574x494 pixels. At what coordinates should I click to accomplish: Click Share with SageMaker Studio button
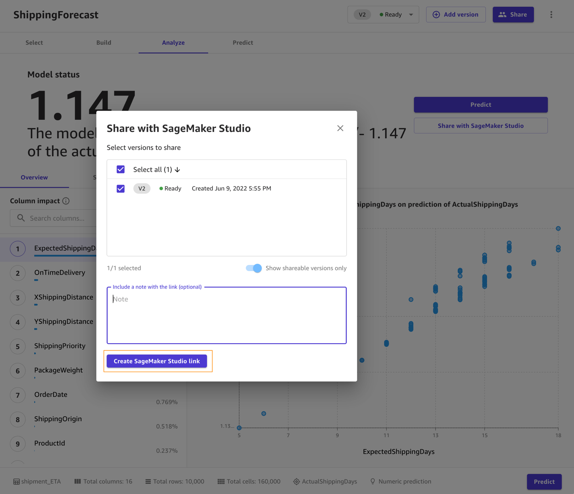coord(481,126)
